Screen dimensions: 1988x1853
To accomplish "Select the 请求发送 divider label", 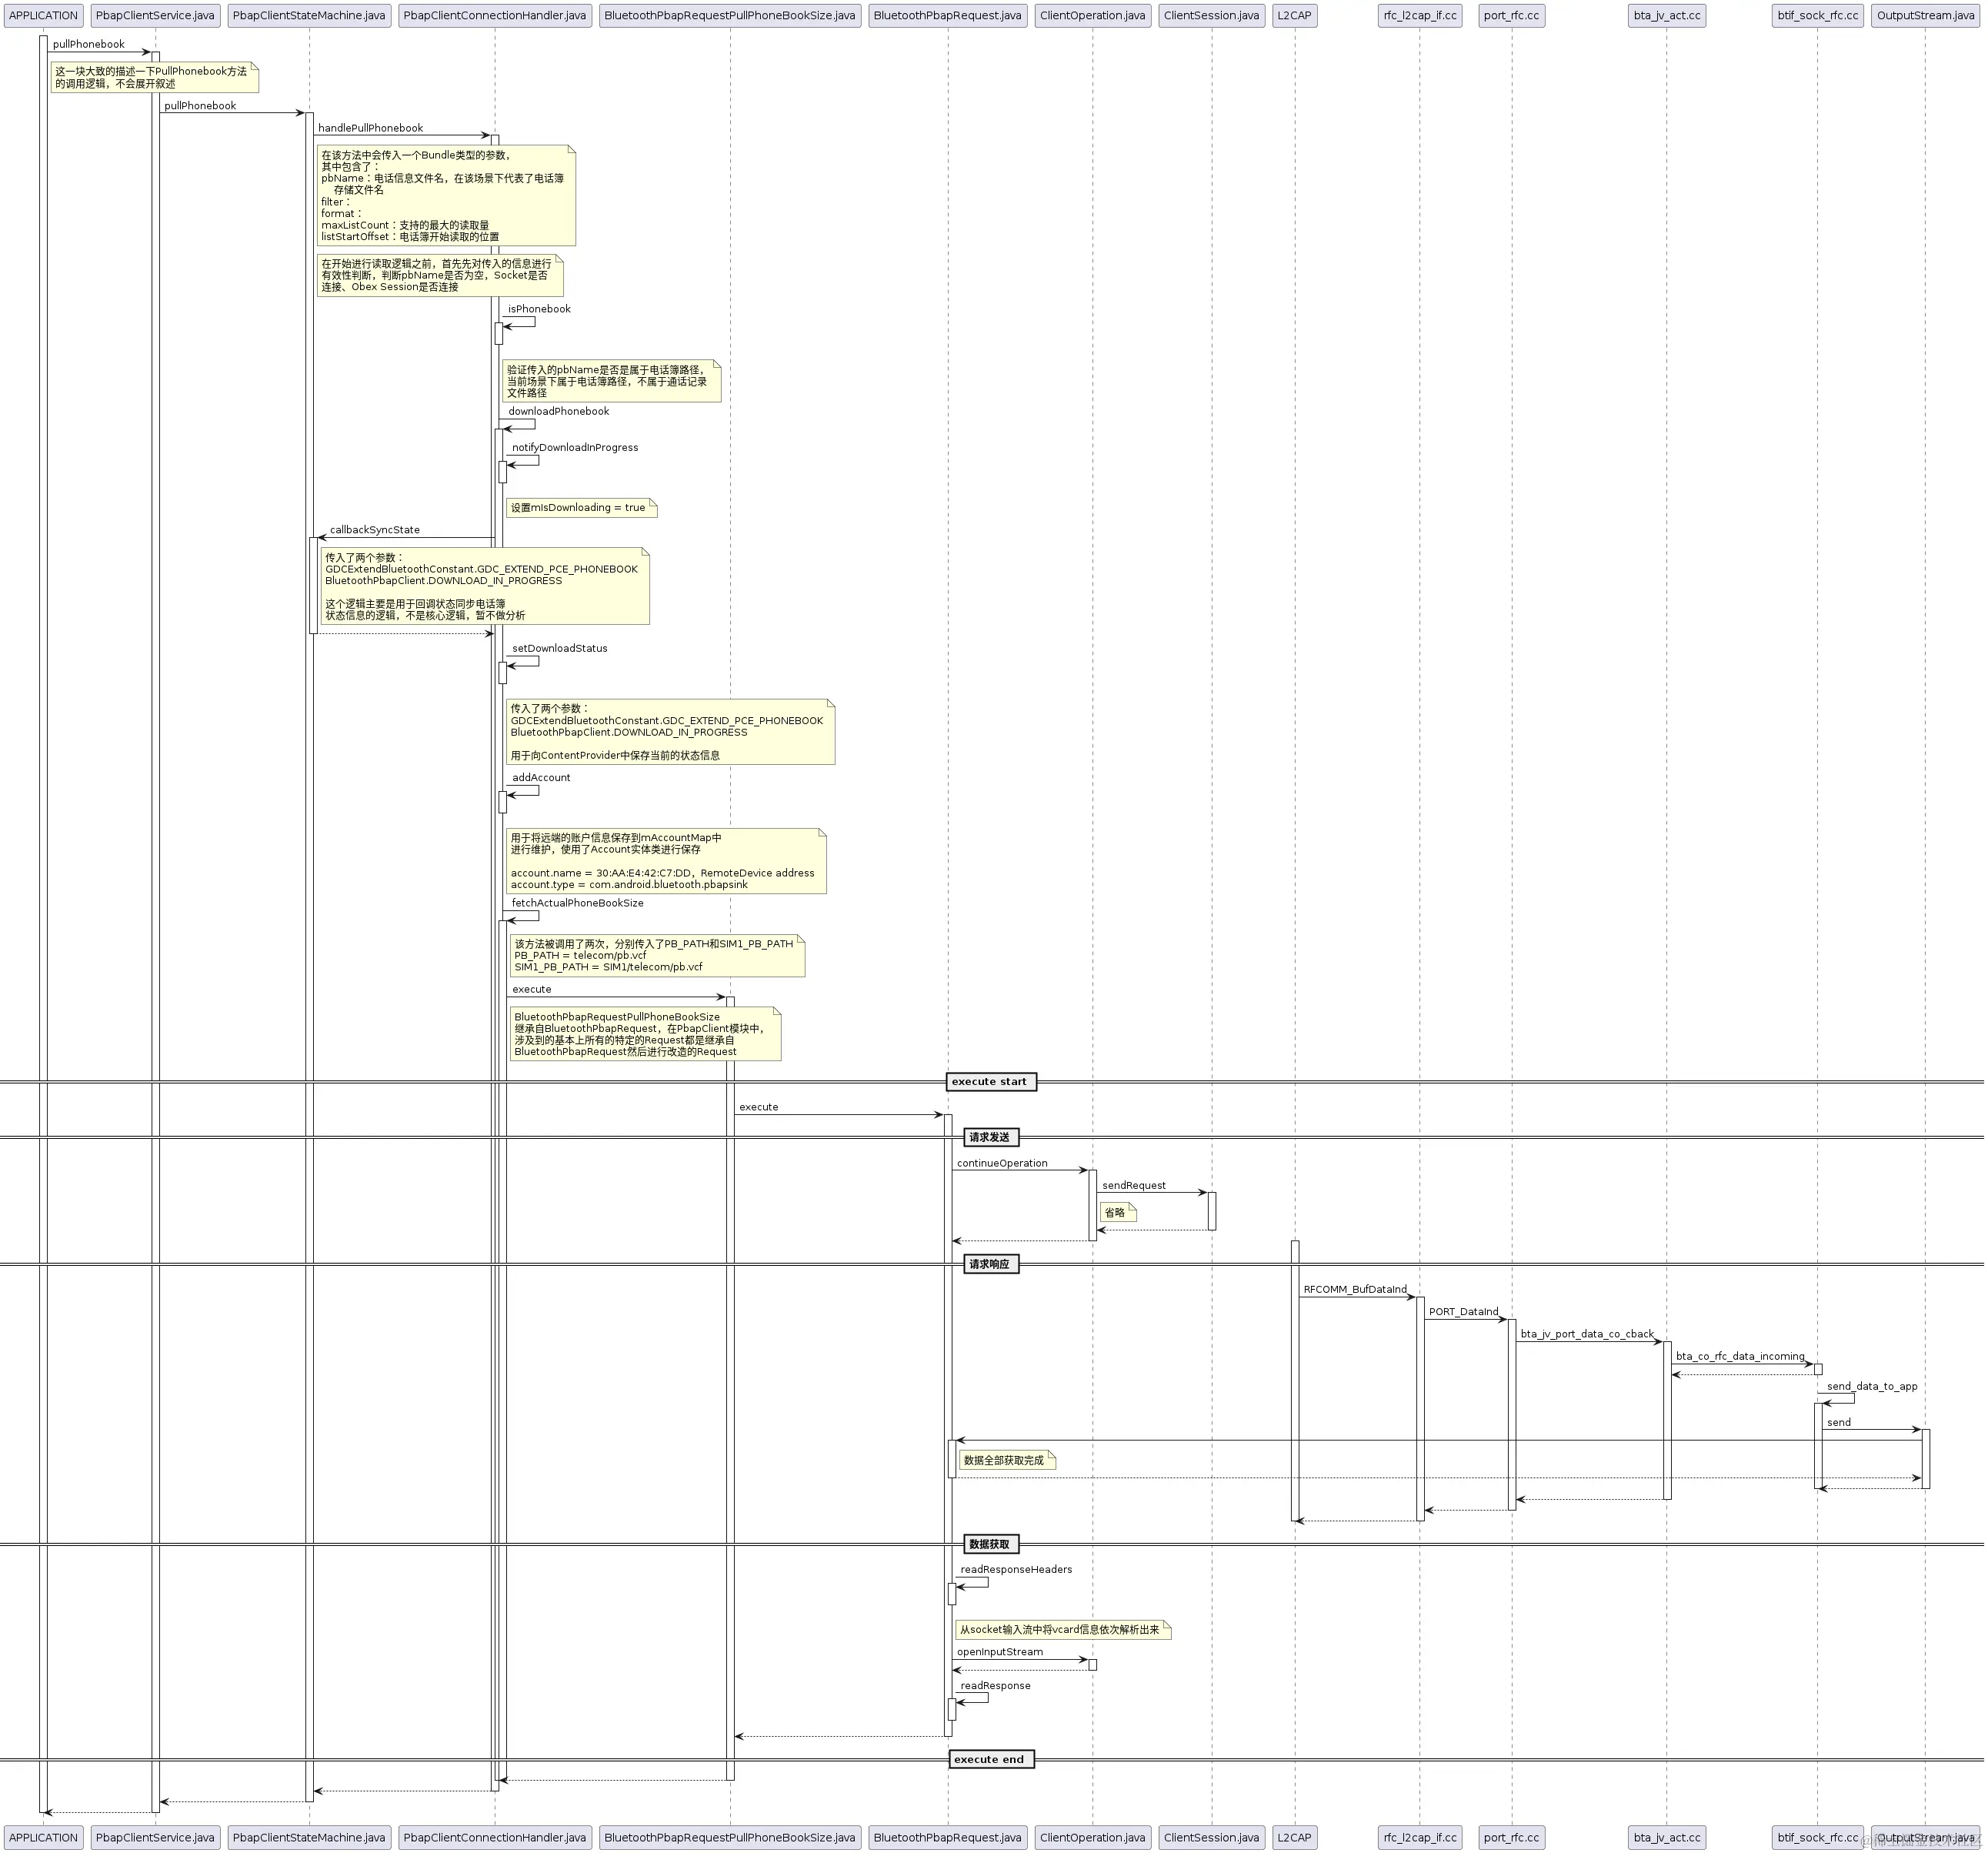I will click(991, 1138).
